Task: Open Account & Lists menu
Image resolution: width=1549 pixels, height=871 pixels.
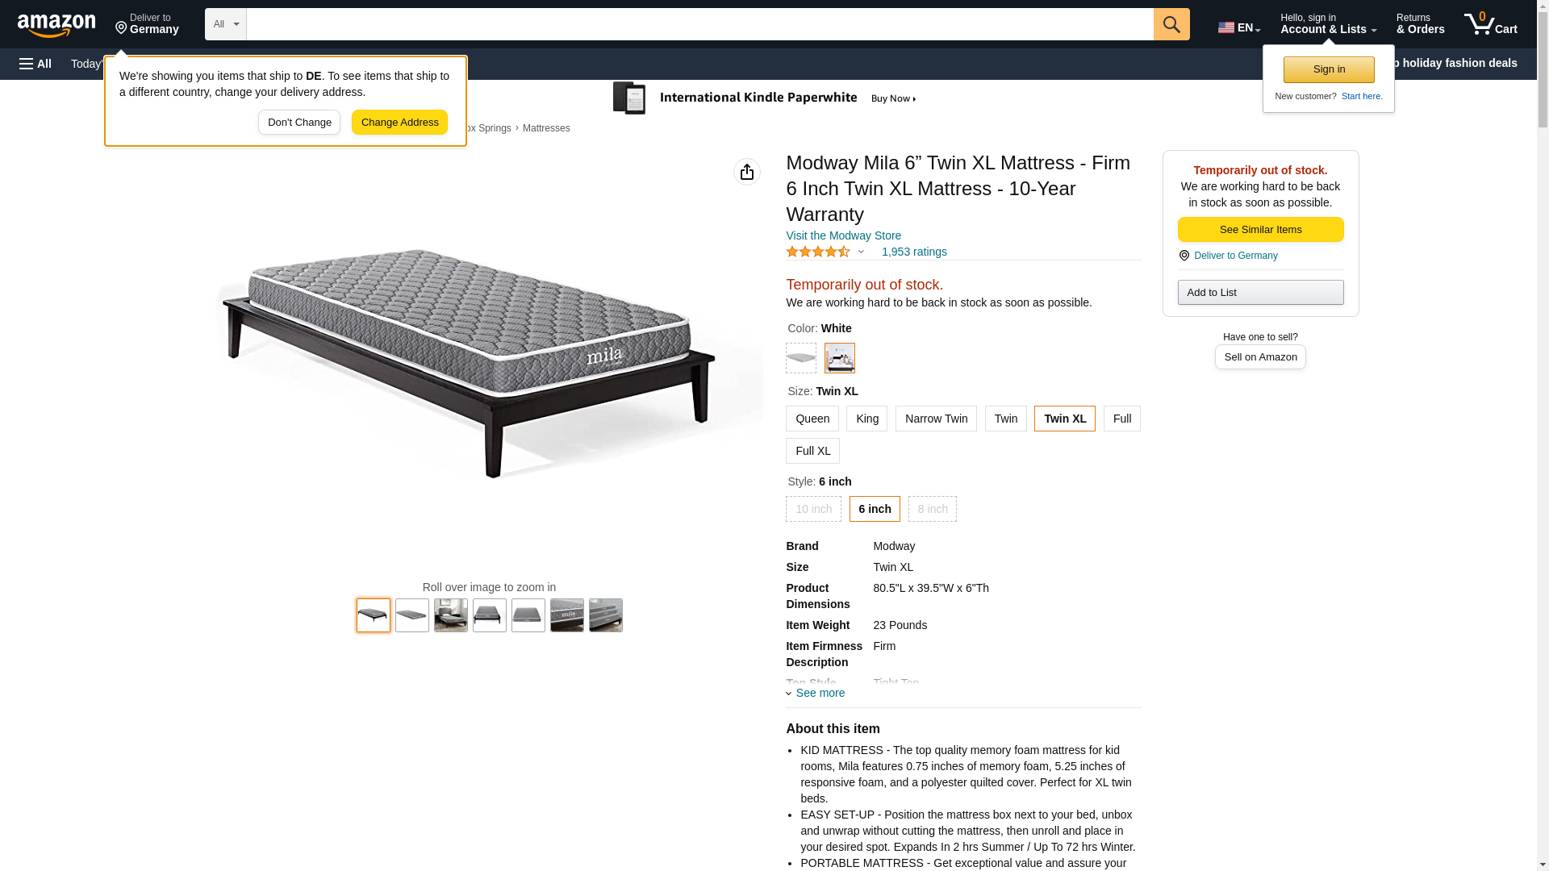Action: (x=1328, y=24)
